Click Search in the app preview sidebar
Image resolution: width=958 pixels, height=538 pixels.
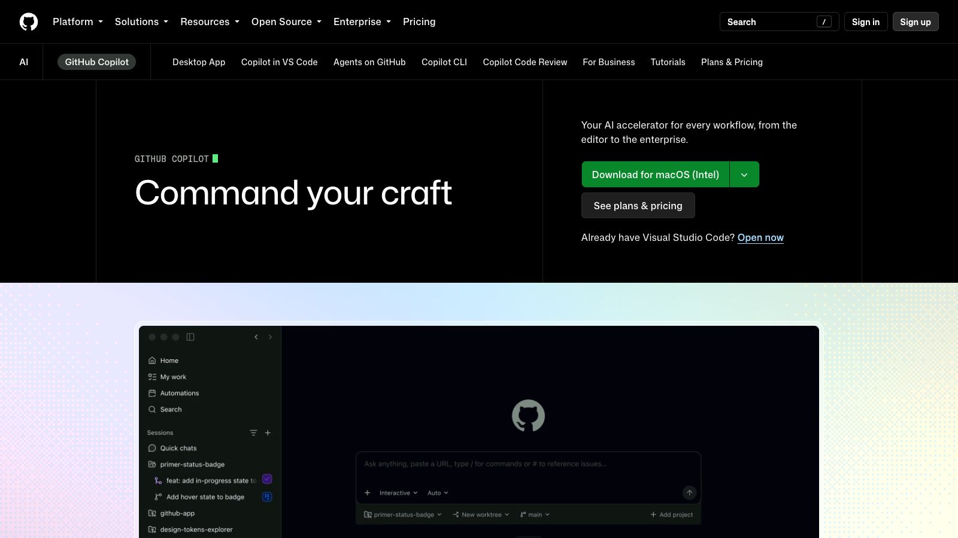165,409
